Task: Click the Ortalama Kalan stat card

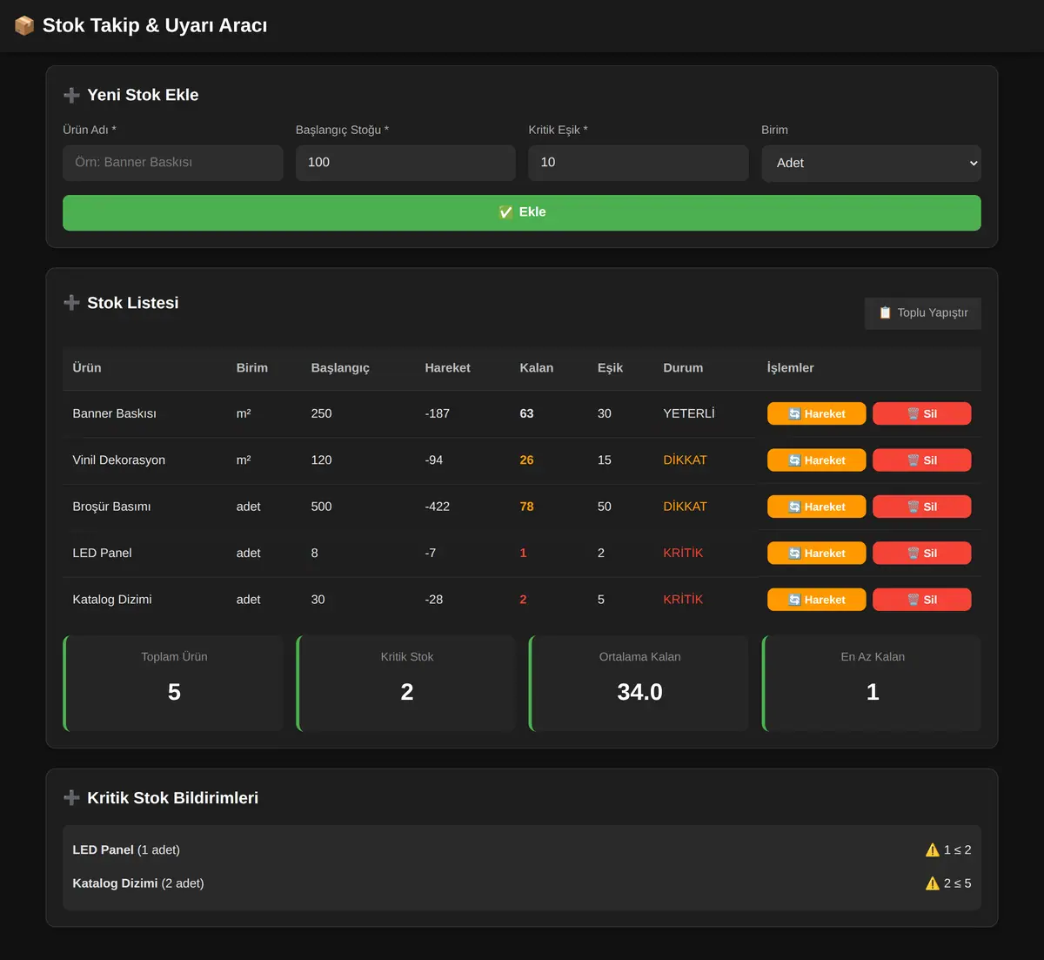Action: pos(639,683)
